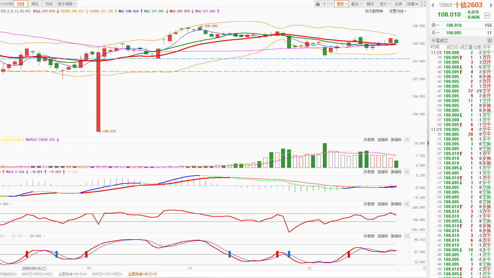The image size is (494, 278).
Task: Lock the chart with the padlock icon
Action: pos(318,4)
